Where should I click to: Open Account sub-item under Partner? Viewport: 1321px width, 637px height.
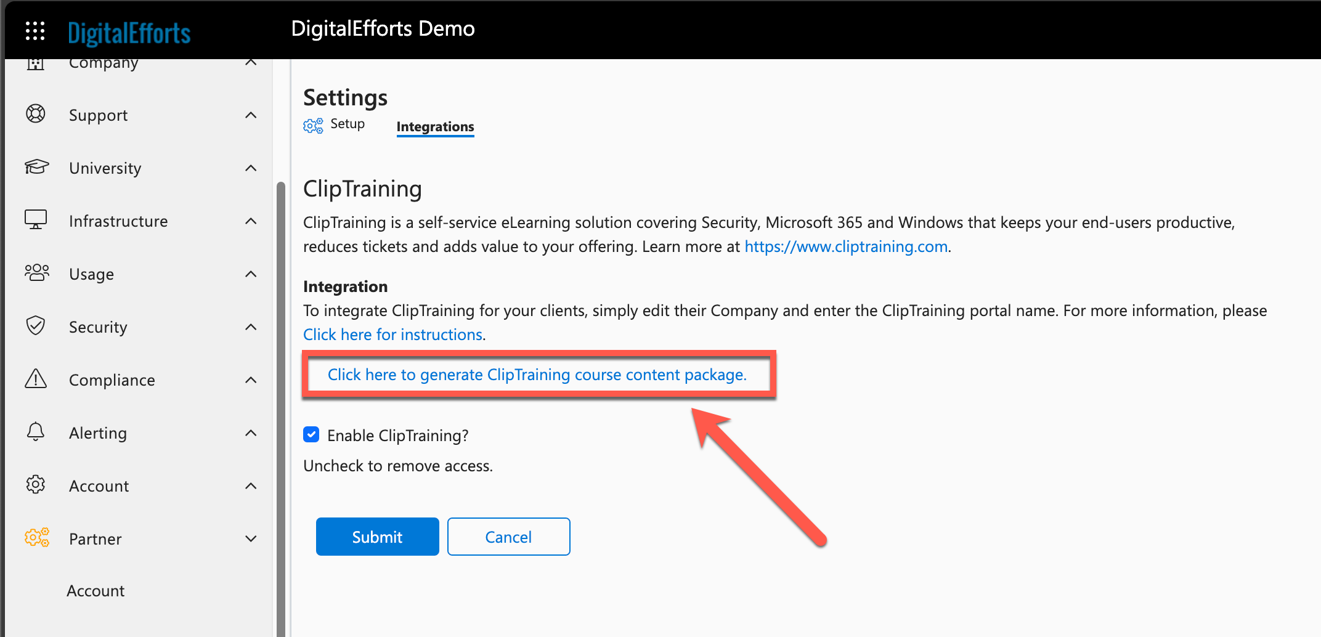coord(96,591)
